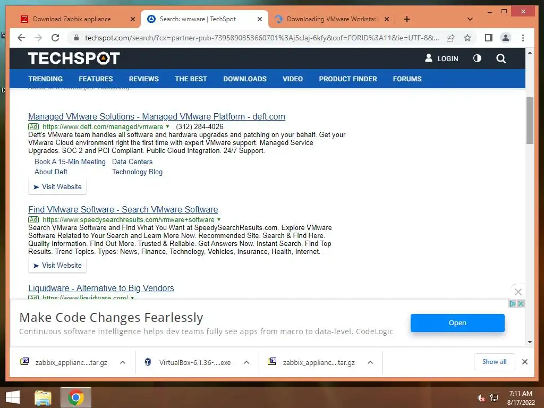Close the ad with the blue X icon
Image resolution: width=544 pixels, height=408 pixels.
pos(521,303)
